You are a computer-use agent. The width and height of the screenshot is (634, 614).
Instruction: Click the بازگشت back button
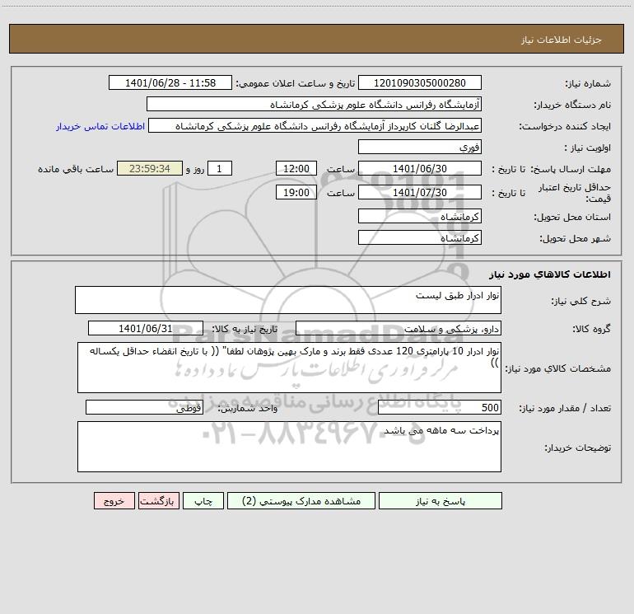click(158, 501)
